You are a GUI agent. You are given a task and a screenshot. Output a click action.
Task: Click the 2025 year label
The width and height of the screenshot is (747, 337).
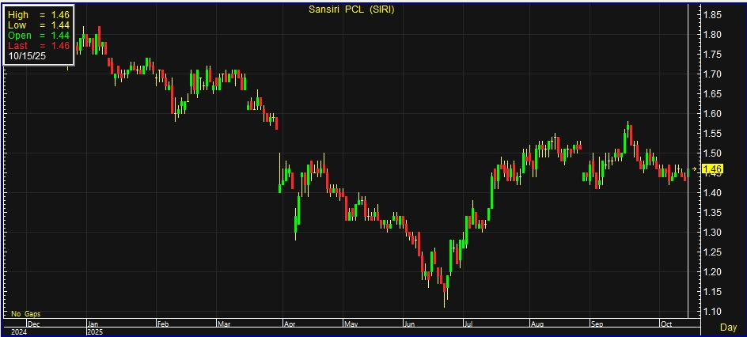96,332
